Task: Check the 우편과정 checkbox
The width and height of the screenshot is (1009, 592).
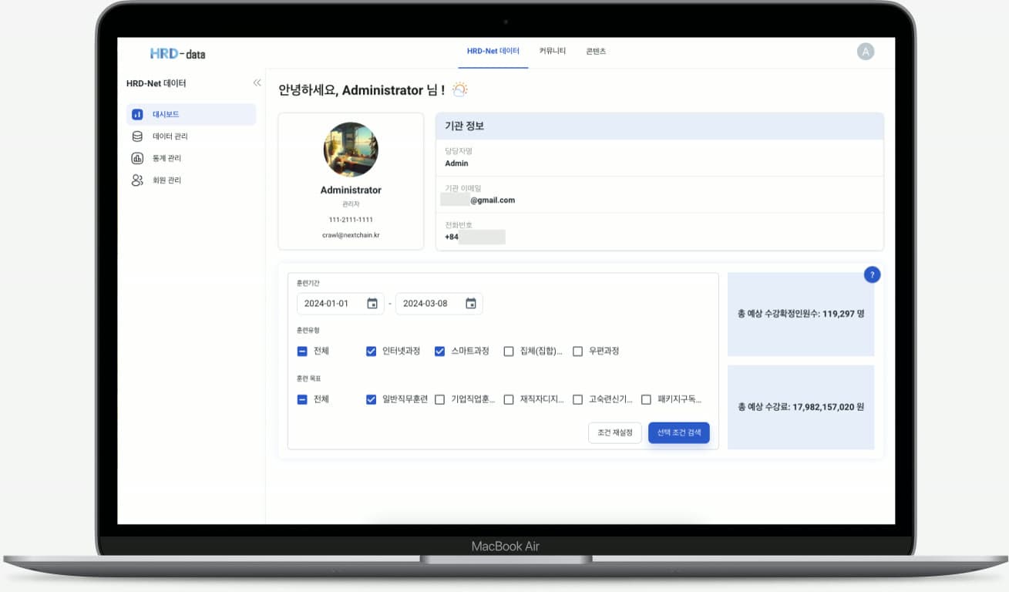Action: click(x=578, y=351)
